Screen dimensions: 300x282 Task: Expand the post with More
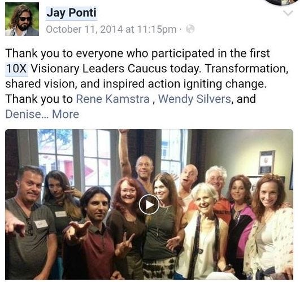click(x=66, y=114)
